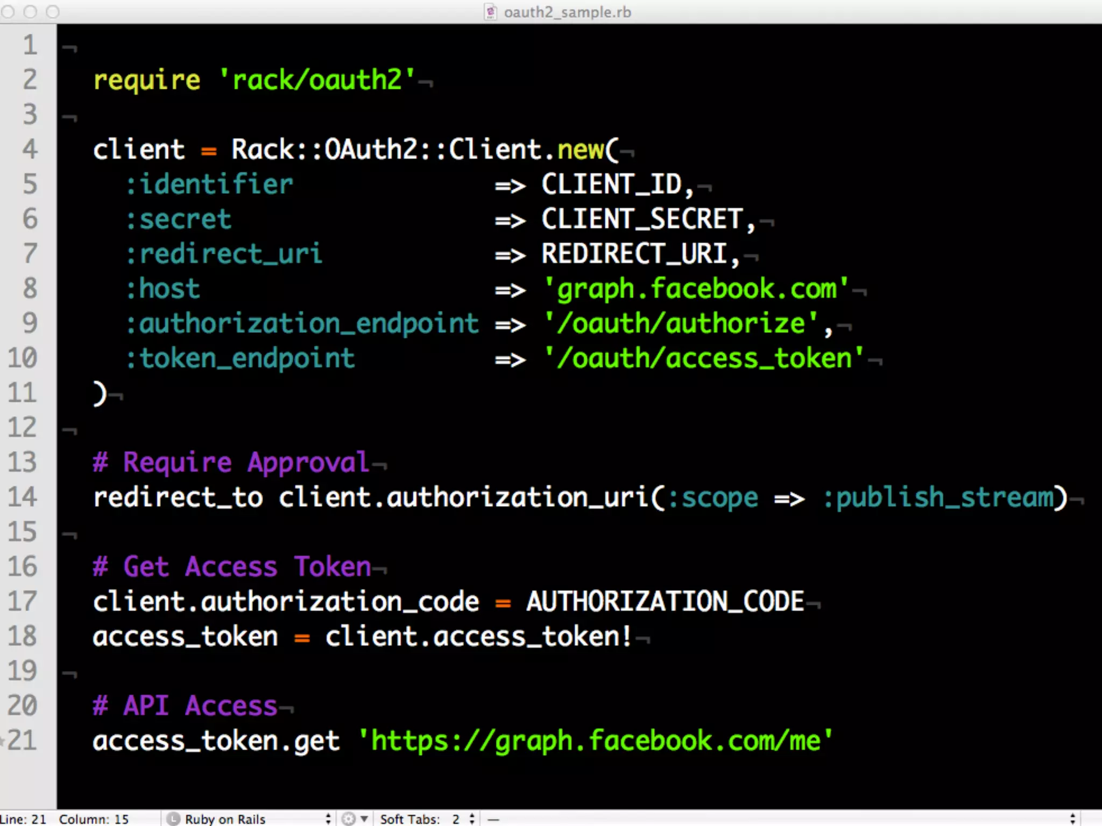
Task: Click the yellow minimize window button
Action: 30,12
